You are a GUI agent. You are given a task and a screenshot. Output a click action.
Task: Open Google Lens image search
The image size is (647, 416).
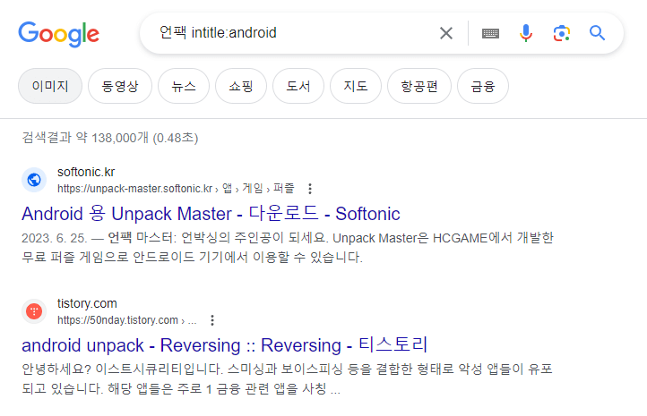pyautogui.click(x=562, y=33)
